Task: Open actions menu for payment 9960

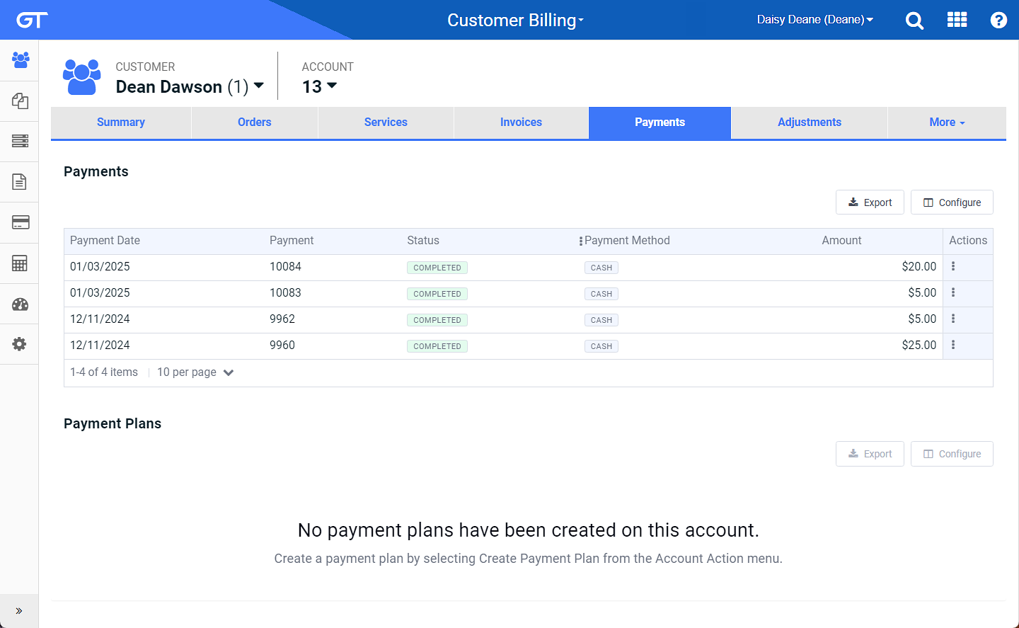Action: coord(953,345)
